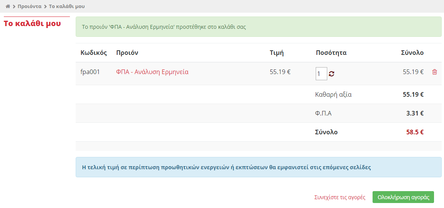Open the ΦΠΑ - Ανάλυση Ερμηνεία product link

pyautogui.click(x=152, y=72)
